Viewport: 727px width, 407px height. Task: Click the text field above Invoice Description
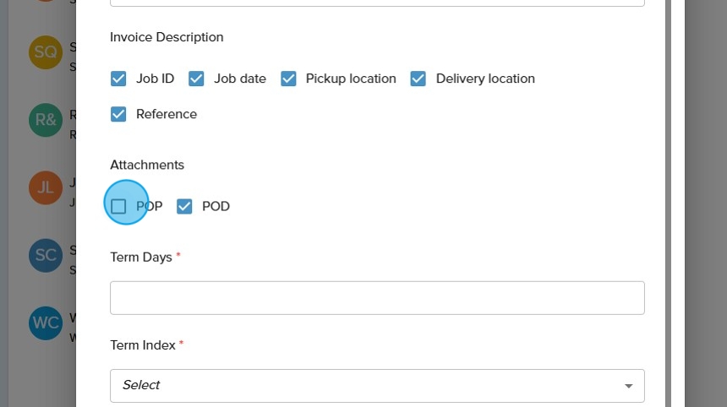click(377, 3)
